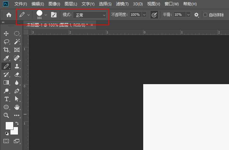Select the Hand tool
The width and height of the screenshot is (229, 150).
(17, 107)
